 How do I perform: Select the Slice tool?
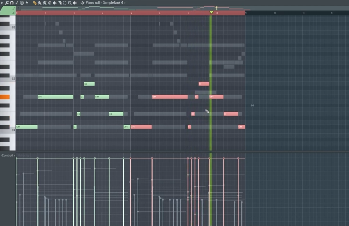[60, 2]
